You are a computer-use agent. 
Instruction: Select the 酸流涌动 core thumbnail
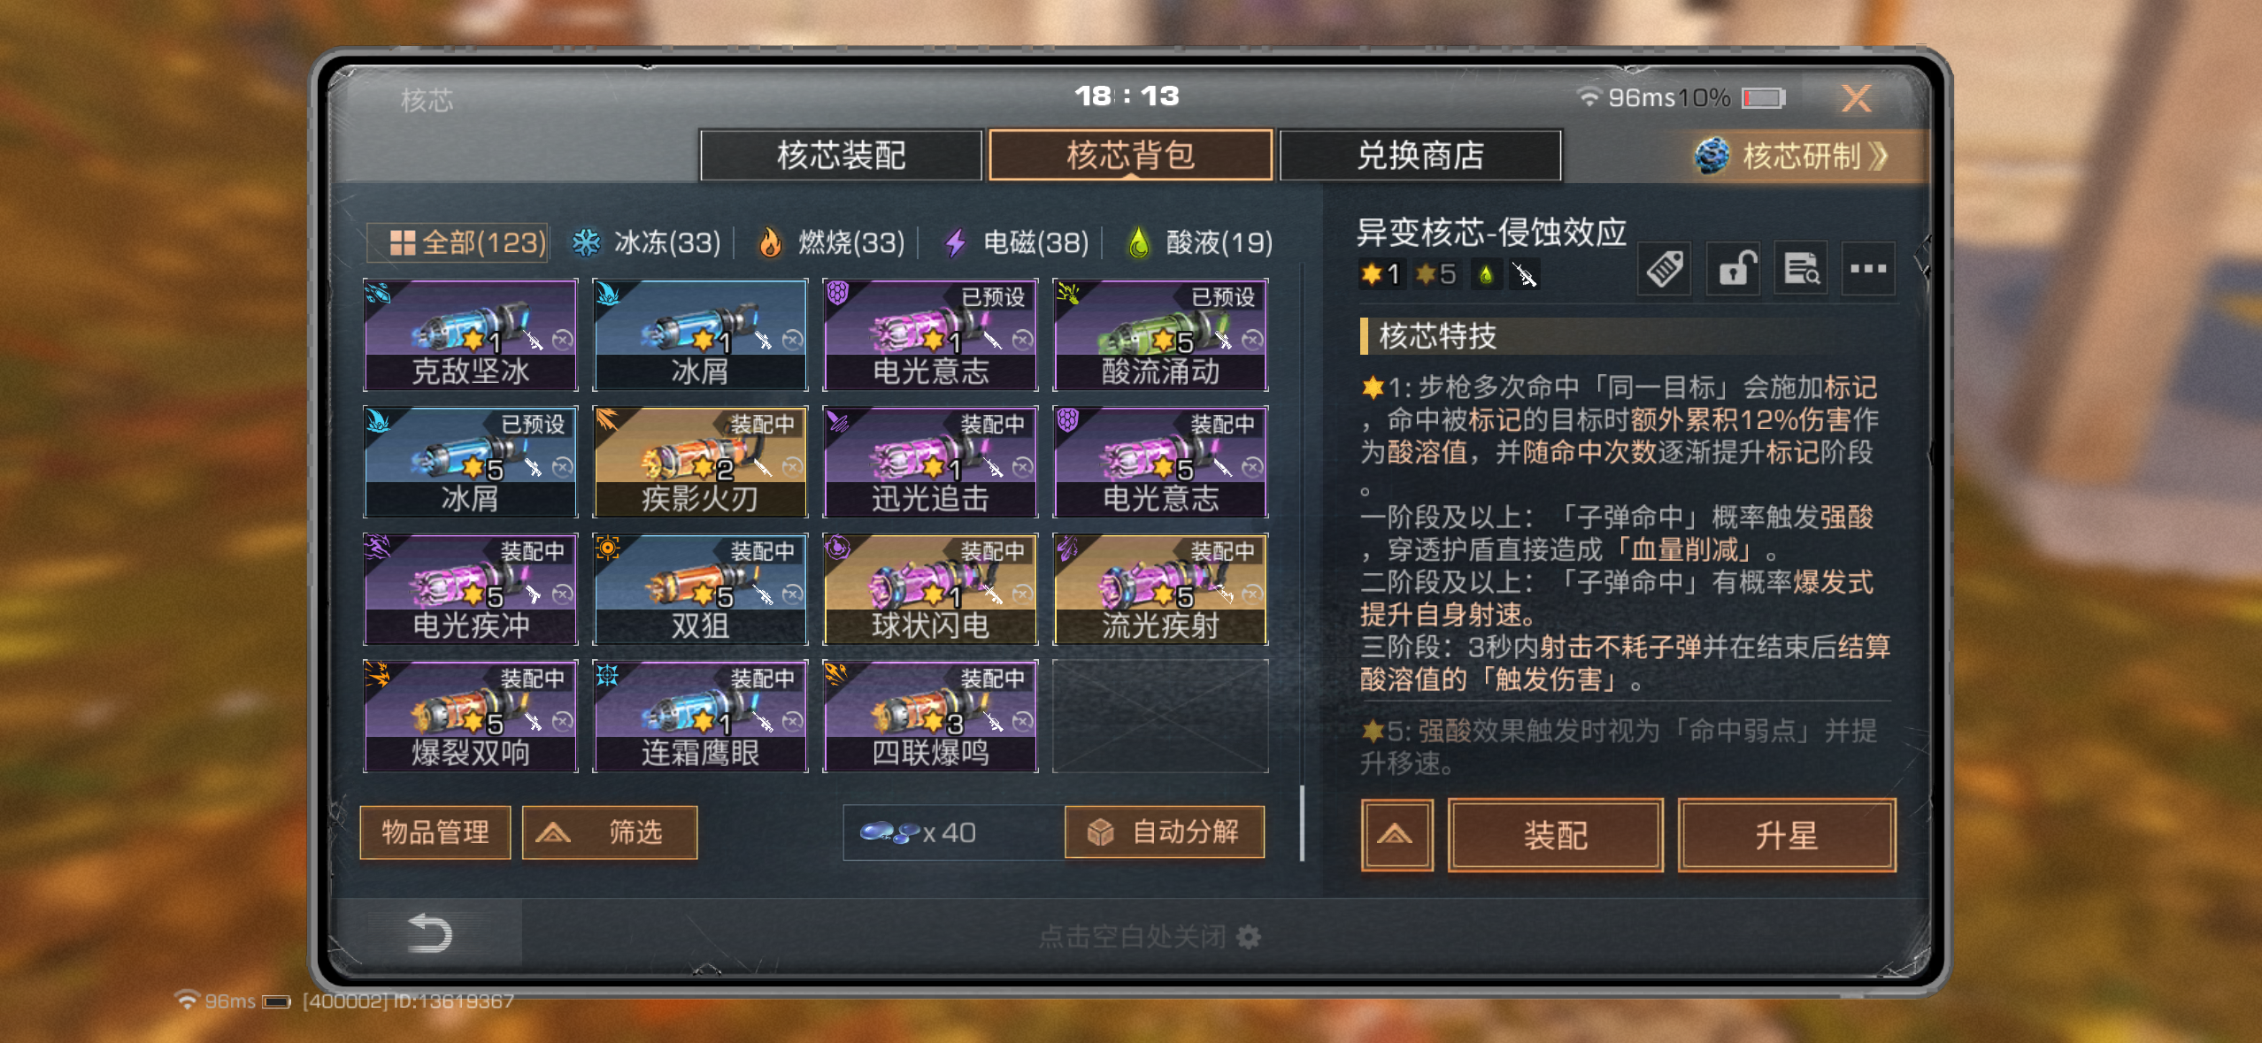(x=1160, y=335)
